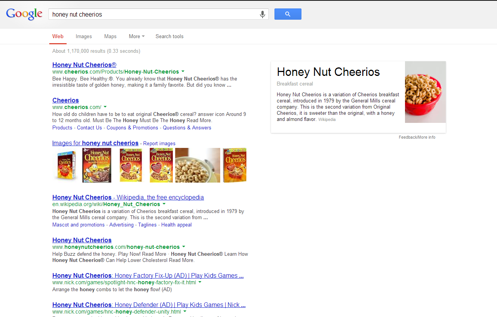This screenshot has height=317, width=497.
Task: Expand arrow next to hnc-honey-defender-unity.html URL
Action: [x=185, y=311]
